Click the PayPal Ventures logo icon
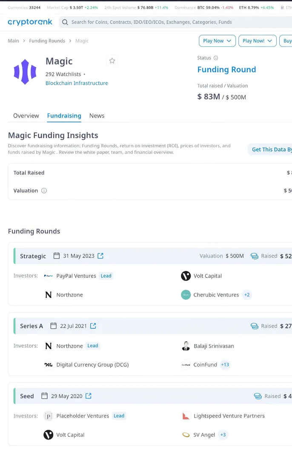The height and width of the screenshot is (460, 292). 49,276
